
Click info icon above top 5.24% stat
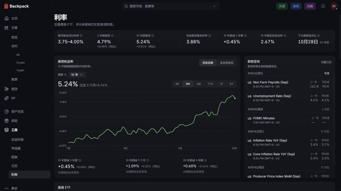[152, 36]
